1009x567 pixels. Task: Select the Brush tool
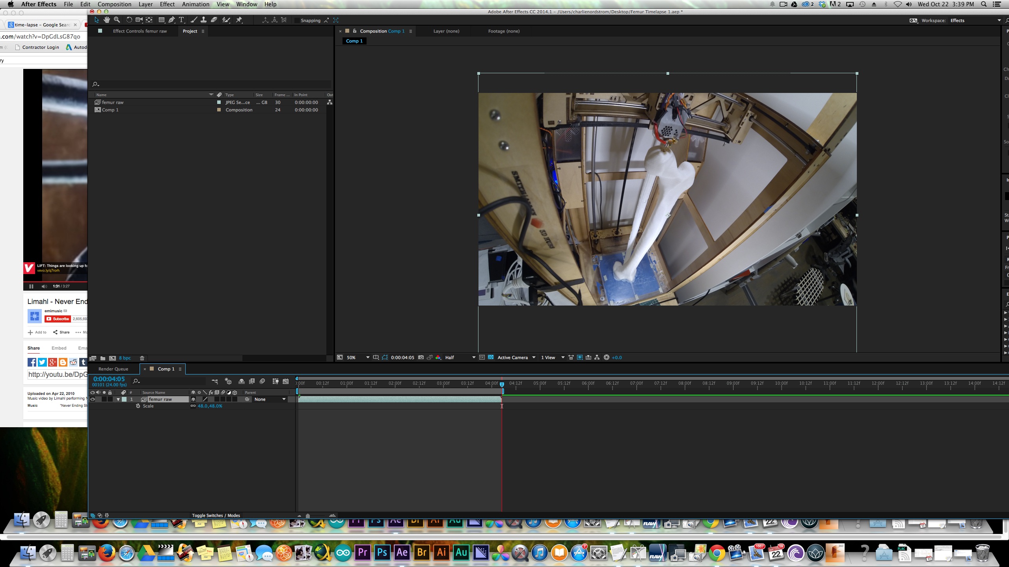click(194, 20)
